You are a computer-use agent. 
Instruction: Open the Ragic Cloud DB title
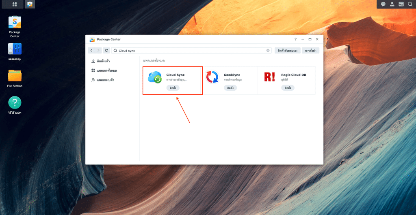pos(294,75)
